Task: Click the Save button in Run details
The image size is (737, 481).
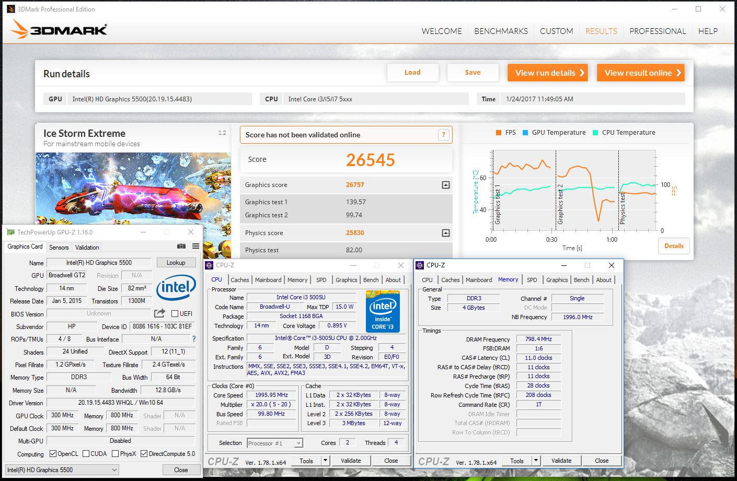Action: pyautogui.click(x=473, y=73)
